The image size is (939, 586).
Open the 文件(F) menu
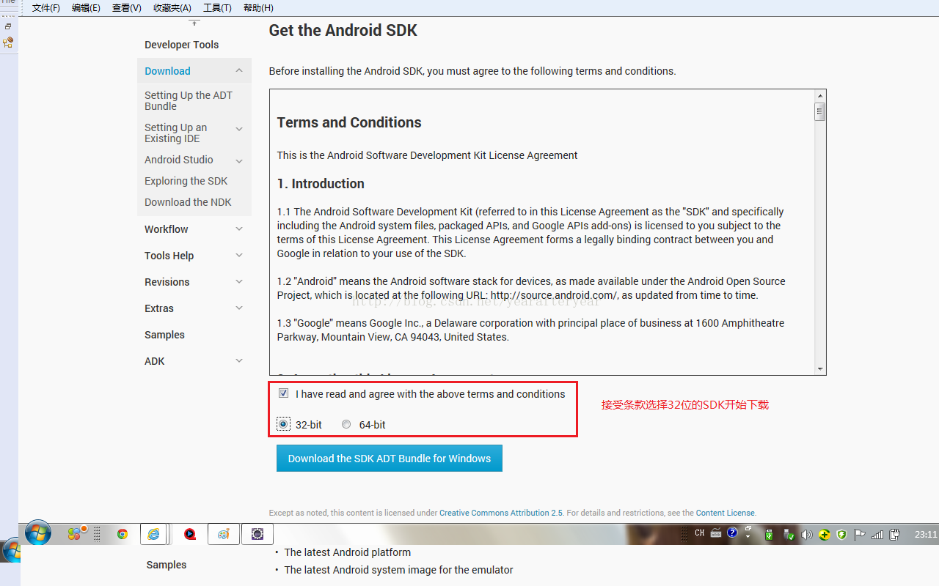46,7
